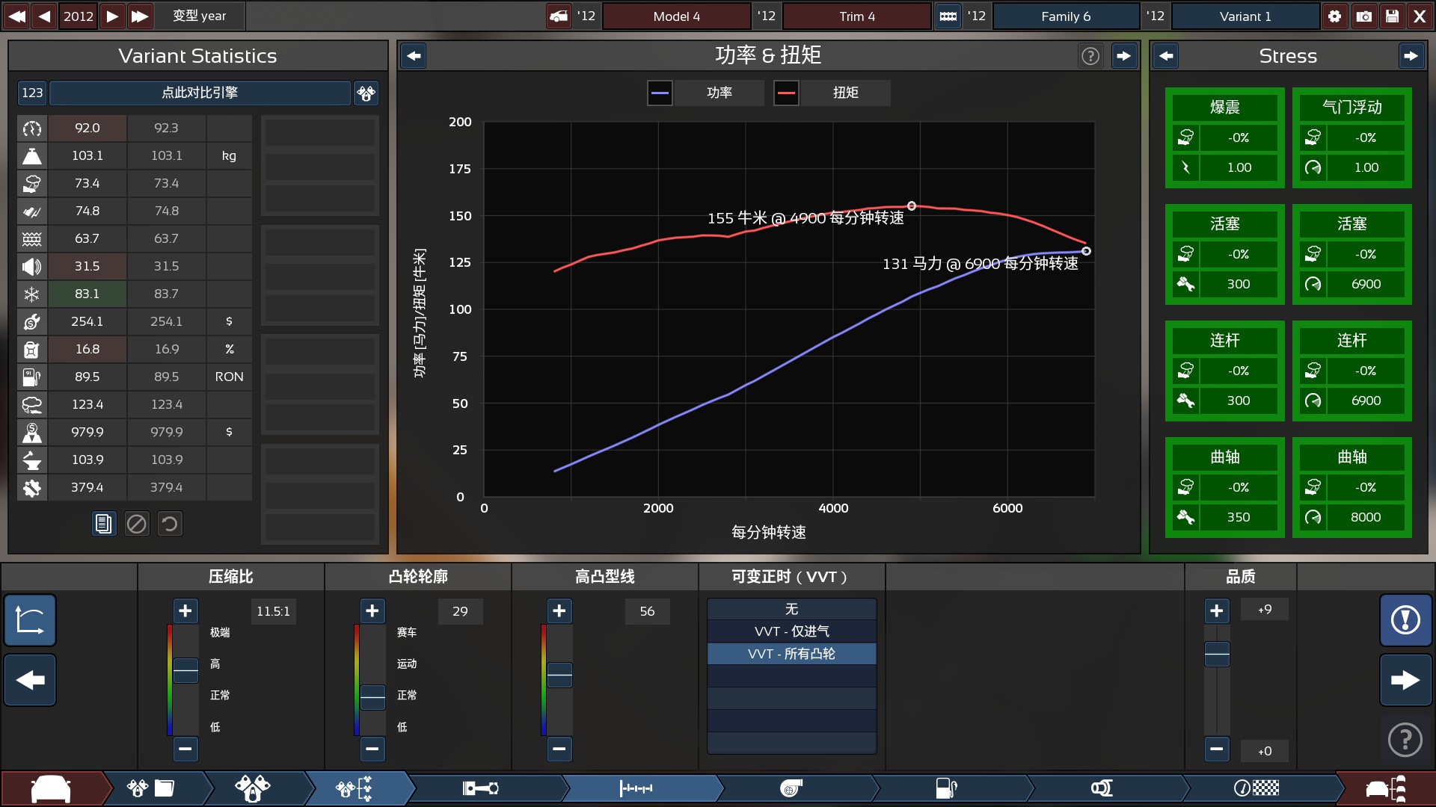Click the reset undo icon under statistics
Image resolution: width=1436 pixels, height=807 pixels.
[170, 524]
